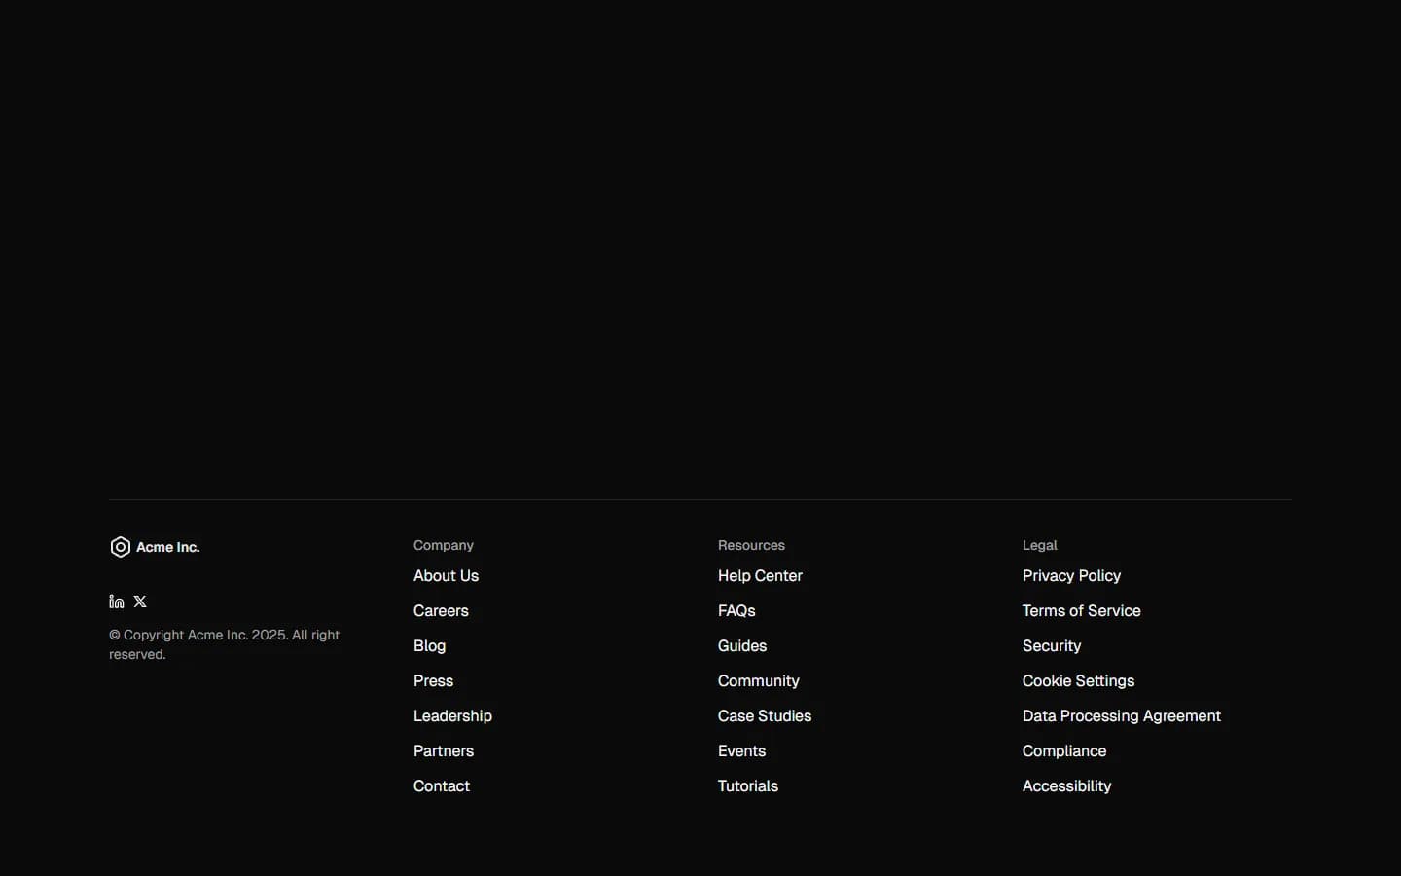This screenshot has width=1401, height=876.
Task: Read the Blog
Action: [429, 645]
